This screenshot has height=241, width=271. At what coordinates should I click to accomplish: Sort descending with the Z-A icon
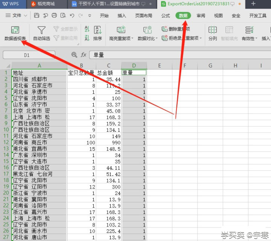coord(87,38)
